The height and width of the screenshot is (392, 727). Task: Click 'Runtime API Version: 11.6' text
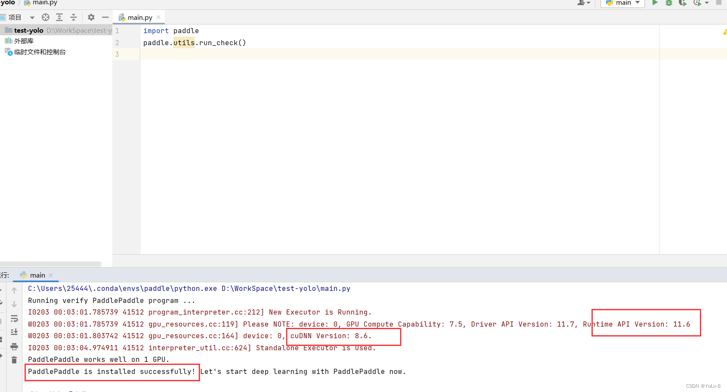coord(636,324)
